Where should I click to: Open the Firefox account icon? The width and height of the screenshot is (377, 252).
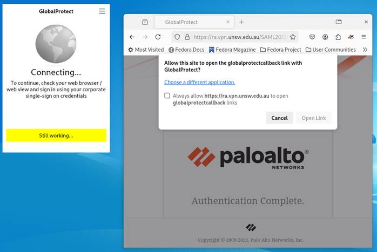point(325,37)
